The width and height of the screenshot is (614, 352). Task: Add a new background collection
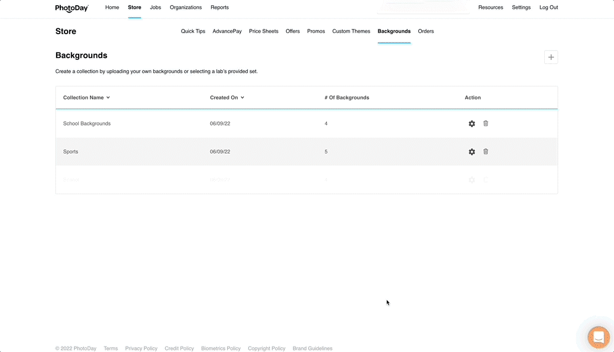551,57
